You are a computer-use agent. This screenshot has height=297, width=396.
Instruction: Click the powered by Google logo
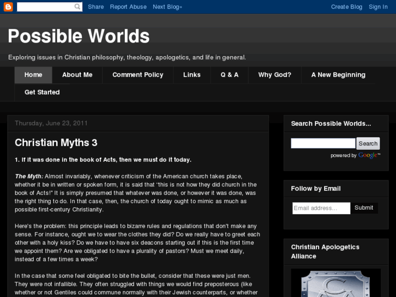[x=369, y=155]
